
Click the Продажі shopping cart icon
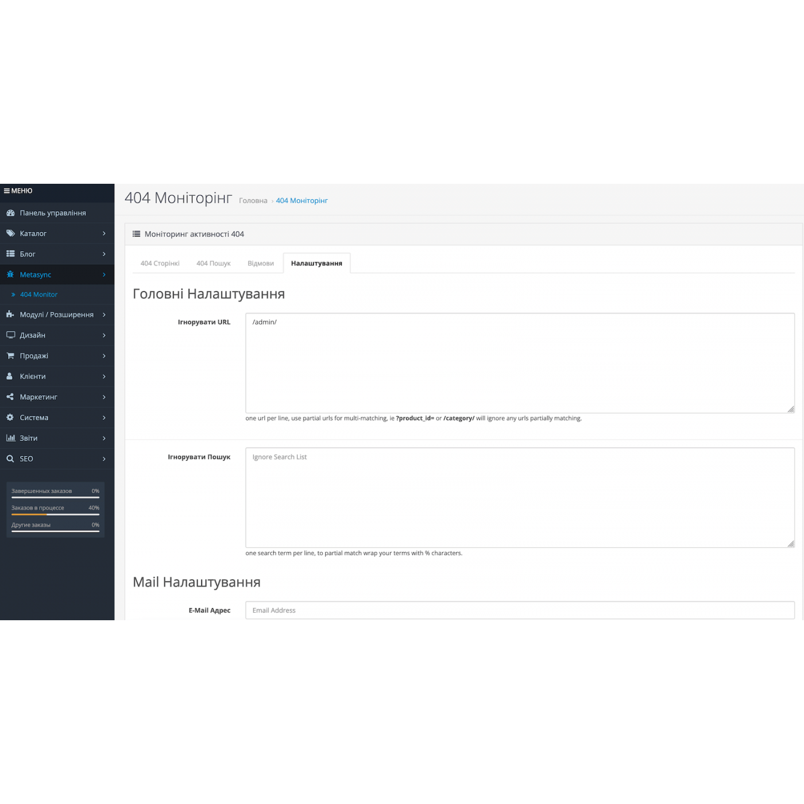pyautogui.click(x=10, y=356)
